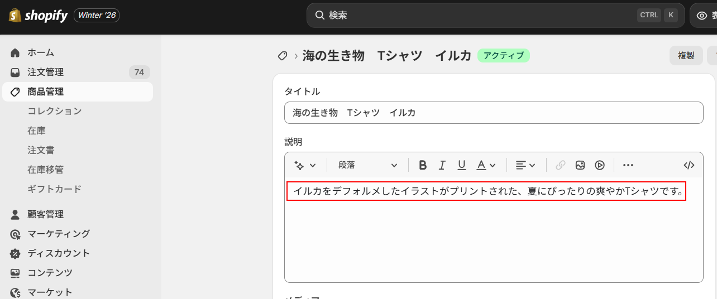Open the AI sparkle generate dropdown

click(x=305, y=165)
